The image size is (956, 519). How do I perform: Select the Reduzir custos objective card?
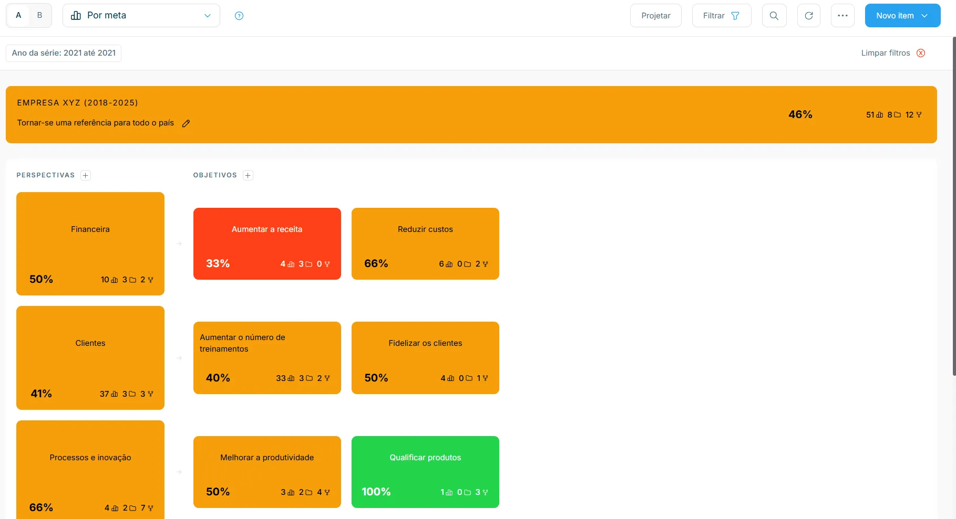tap(425, 243)
